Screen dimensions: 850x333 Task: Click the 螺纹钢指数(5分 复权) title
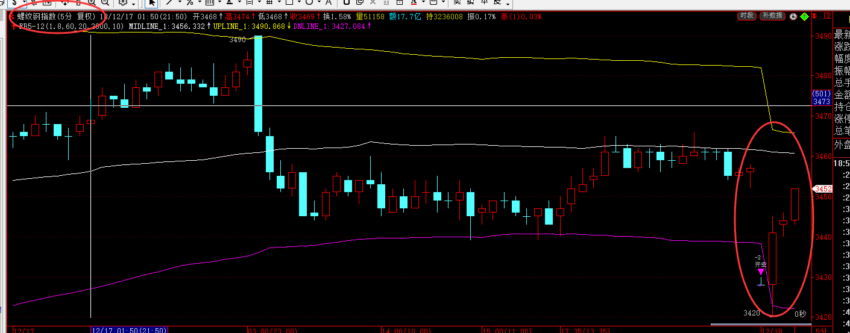(57, 16)
